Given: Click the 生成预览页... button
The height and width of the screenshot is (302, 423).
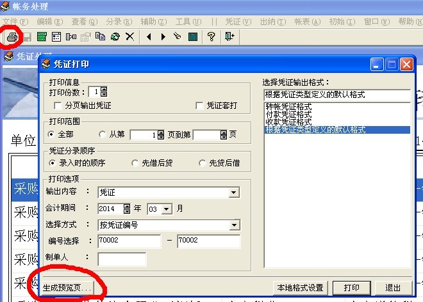Looking at the screenshot, I should [68, 288].
